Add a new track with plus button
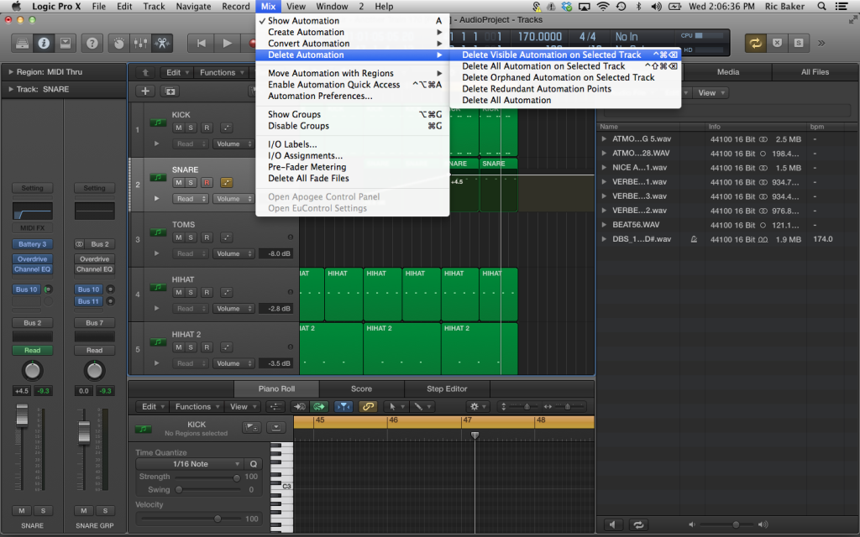This screenshot has height=537, width=860. [x=145, y=91]
